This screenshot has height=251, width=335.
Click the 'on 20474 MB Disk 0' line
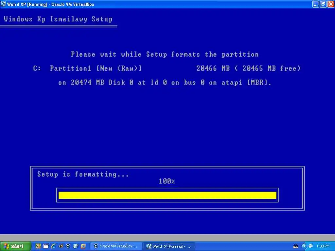[165, 82]
